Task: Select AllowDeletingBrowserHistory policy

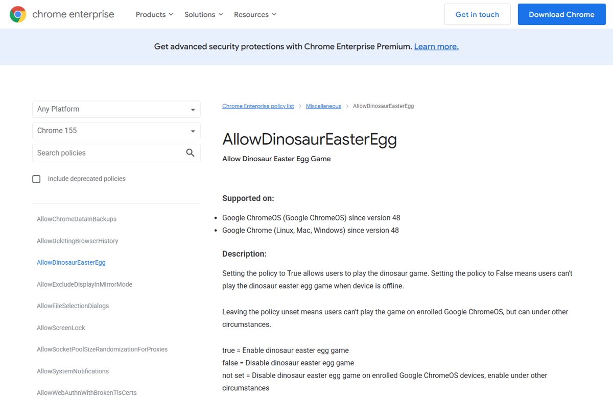Action: pyautogui.click(x=77, y=241)
